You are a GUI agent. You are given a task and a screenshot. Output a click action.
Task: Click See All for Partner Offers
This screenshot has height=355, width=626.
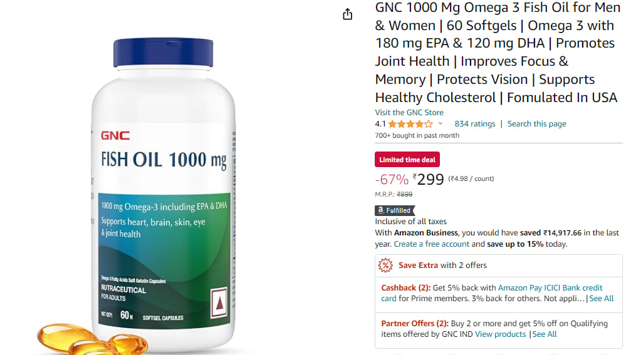(x=544, y=334)
